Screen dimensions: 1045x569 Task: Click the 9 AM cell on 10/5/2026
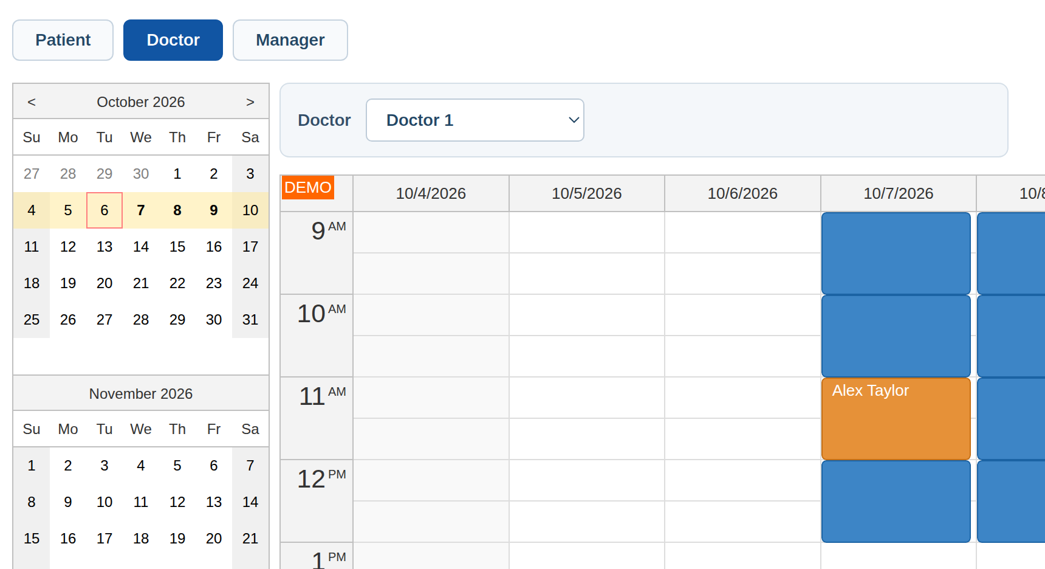pos(587,232)
